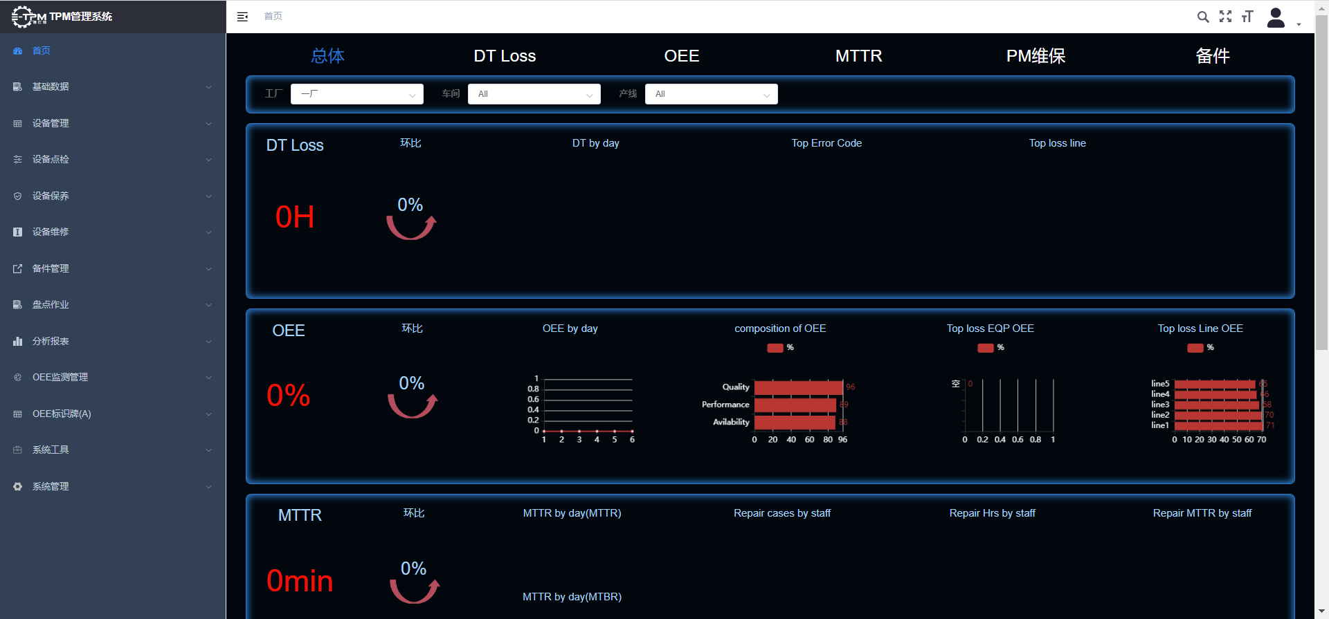Viewport: 1329px width, 619px height.
Task: Open the 盘点作业 menu item
Action: tap(113, 304)
